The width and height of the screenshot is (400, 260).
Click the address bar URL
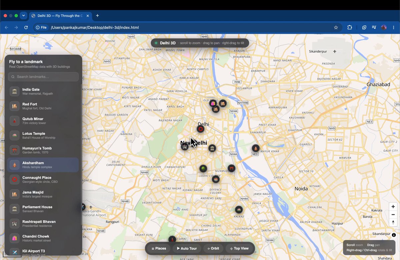click(x=95, y=27)
